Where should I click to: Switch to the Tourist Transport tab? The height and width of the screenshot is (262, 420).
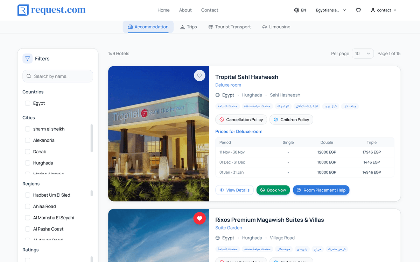click(230, 27)
